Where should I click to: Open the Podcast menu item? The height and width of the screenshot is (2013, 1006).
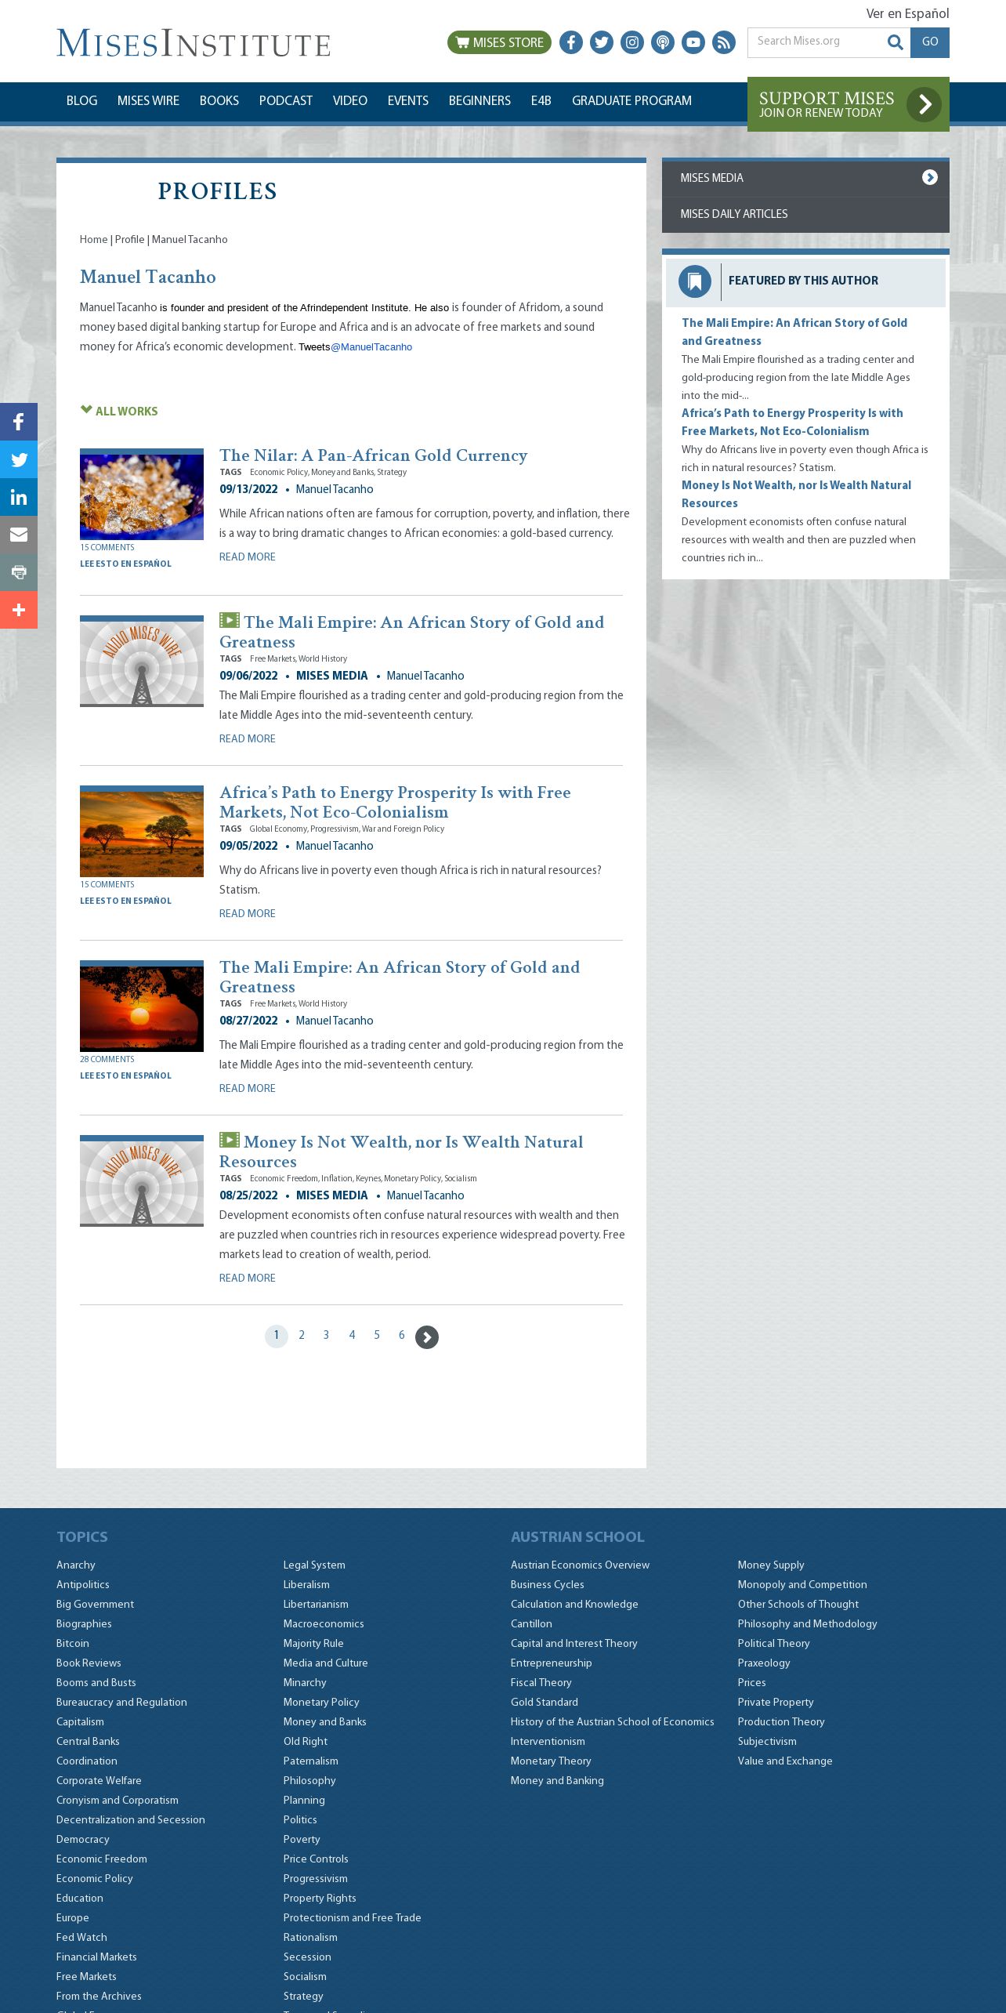tap(286, 100)
